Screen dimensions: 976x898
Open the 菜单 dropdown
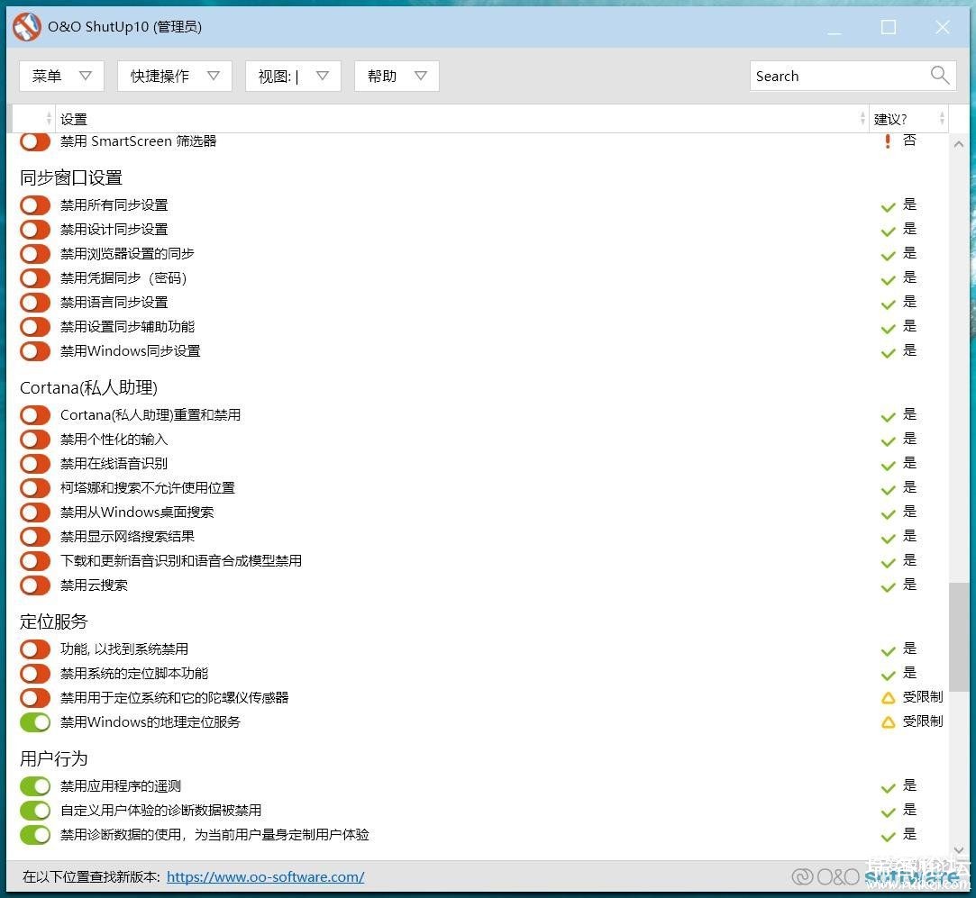(x=61, y=77)
